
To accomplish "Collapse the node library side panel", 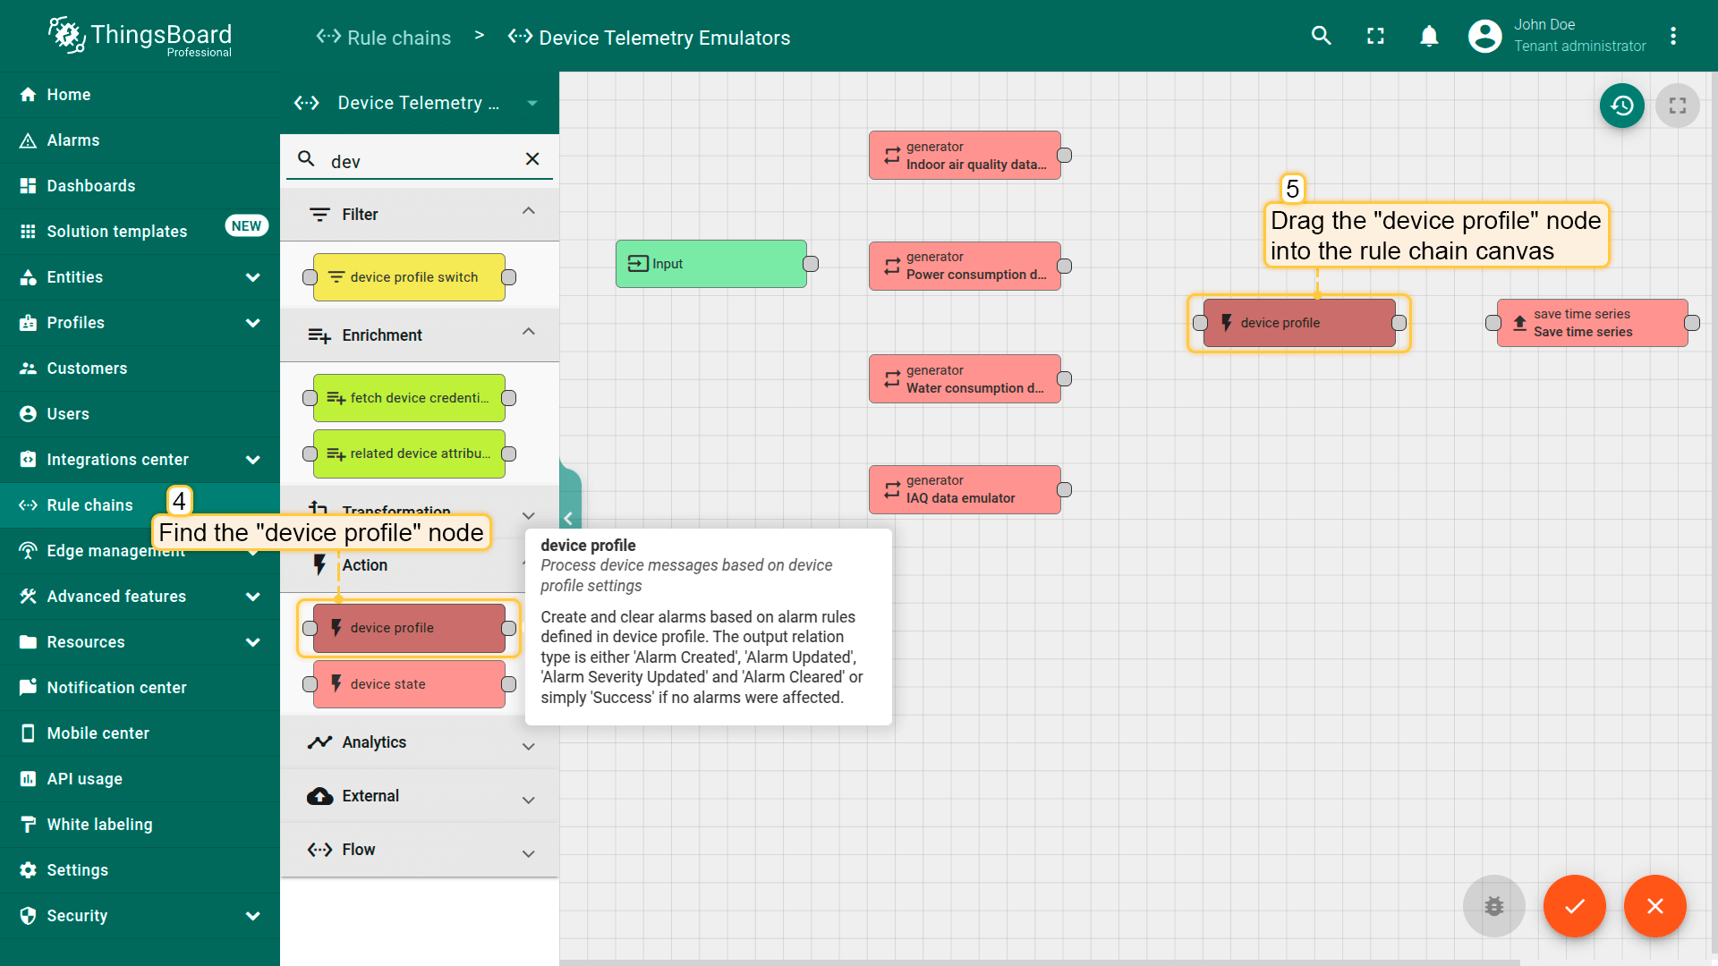I will click(568, 518).
